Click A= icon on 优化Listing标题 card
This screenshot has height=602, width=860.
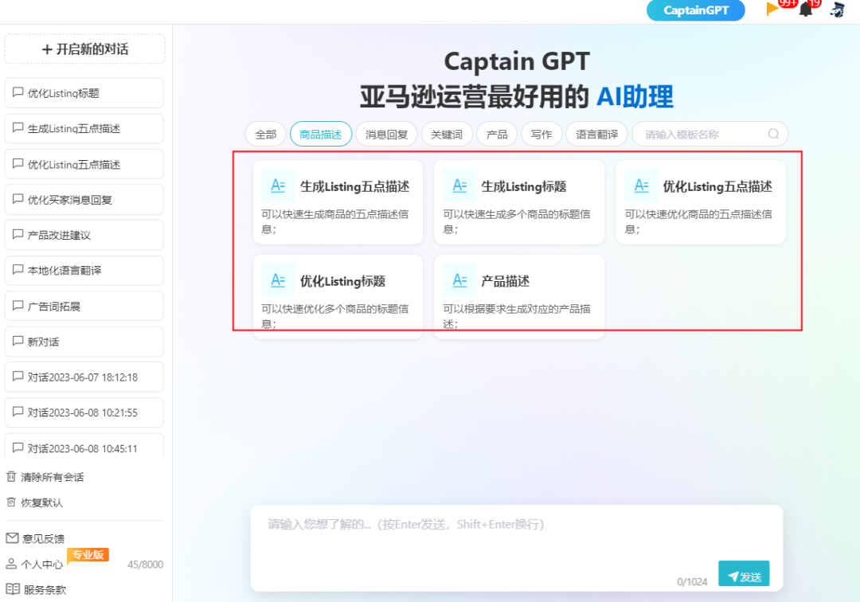coord(278,280)
